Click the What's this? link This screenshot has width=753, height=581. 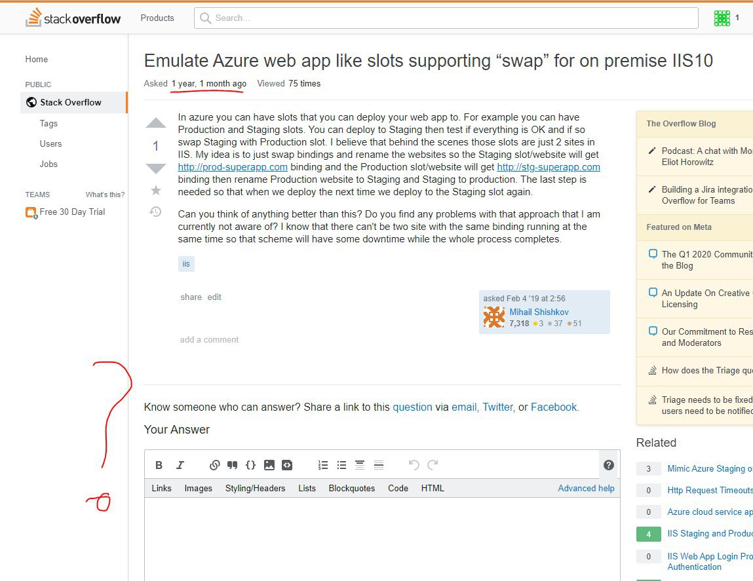tap(105, 195)
